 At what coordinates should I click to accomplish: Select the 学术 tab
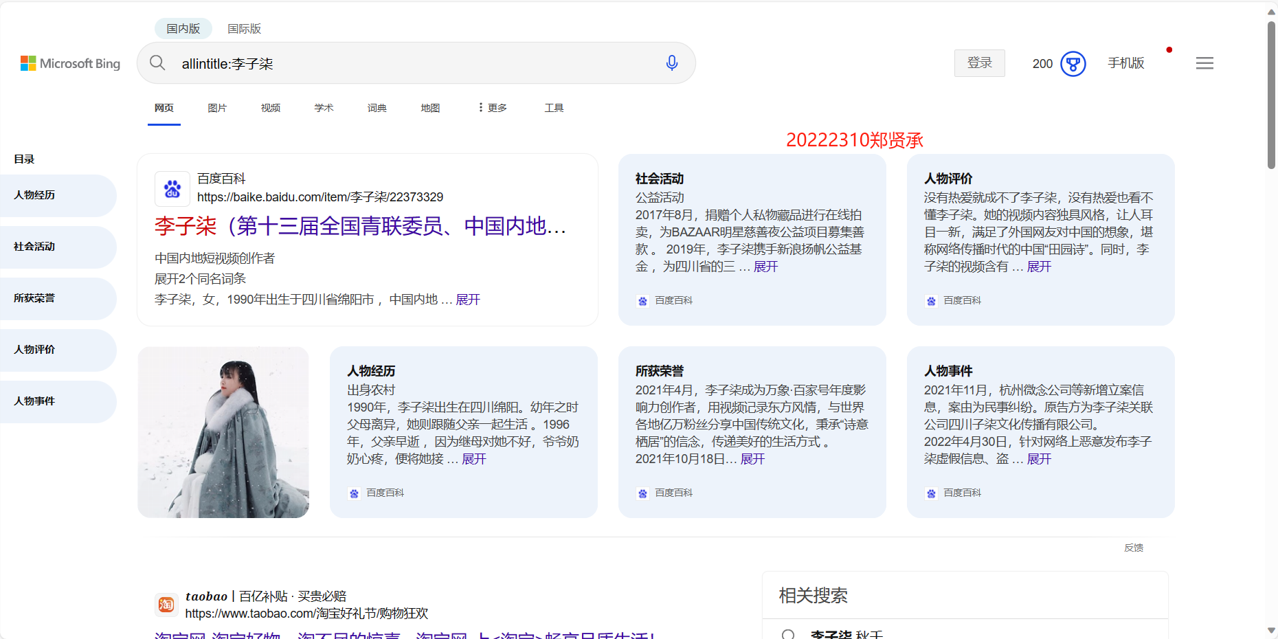[x=324, y=108]
